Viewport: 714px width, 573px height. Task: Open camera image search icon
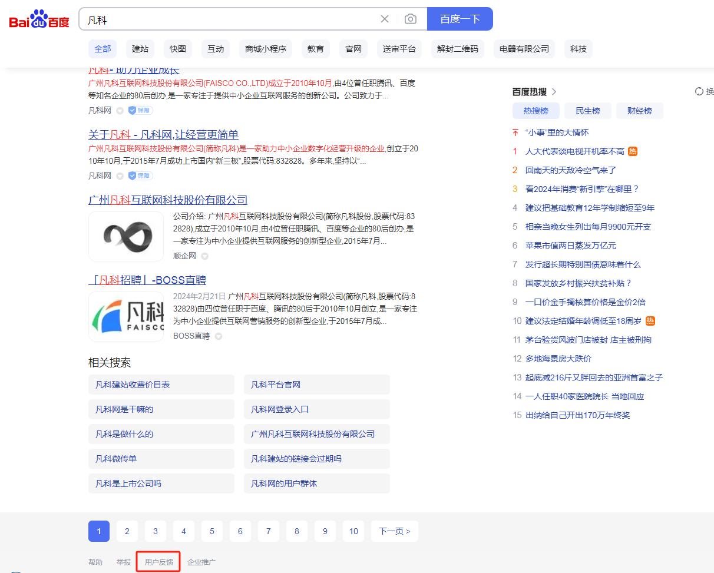(x=411, y=19)
